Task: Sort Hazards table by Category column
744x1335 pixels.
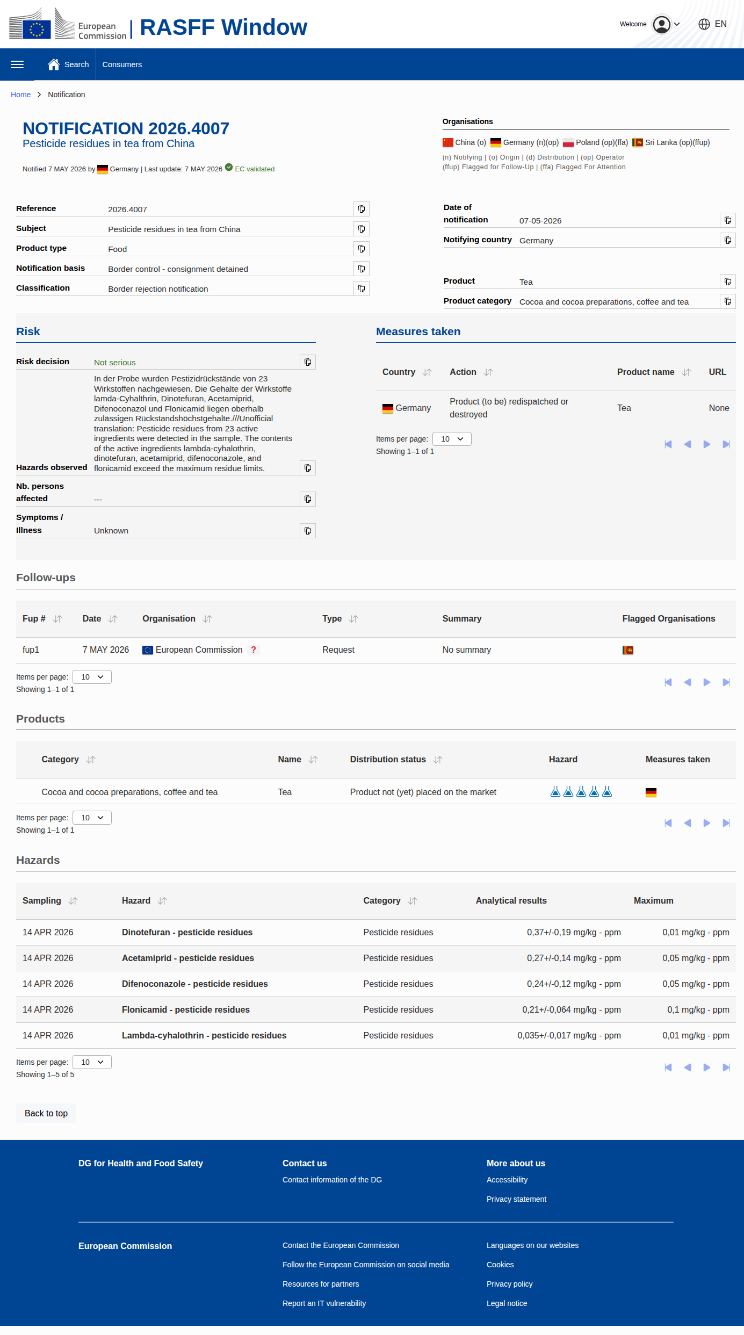Action: pyautogui.click(x=413, y=901)
